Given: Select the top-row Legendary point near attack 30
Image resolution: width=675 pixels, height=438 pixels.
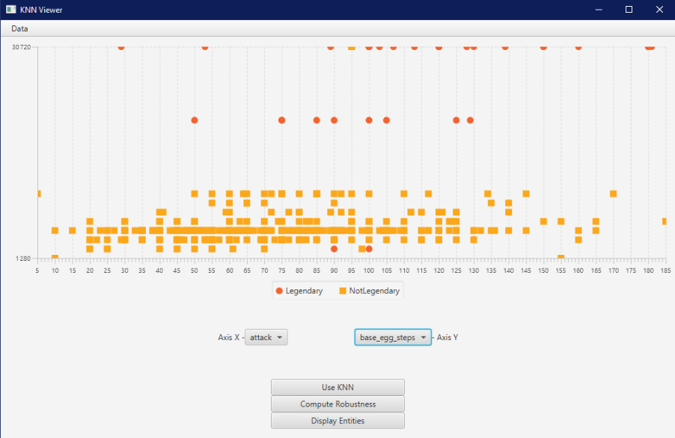Looking at the screenshot, I should pyautogui.click(x=121, y=47).
